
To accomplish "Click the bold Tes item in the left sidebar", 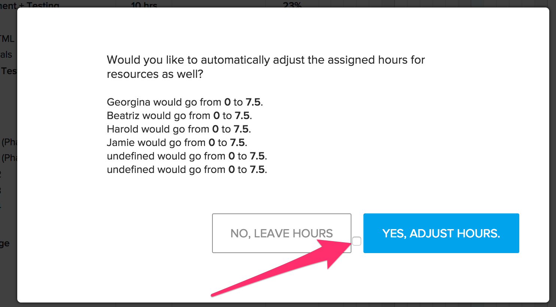I will (9, 71).
